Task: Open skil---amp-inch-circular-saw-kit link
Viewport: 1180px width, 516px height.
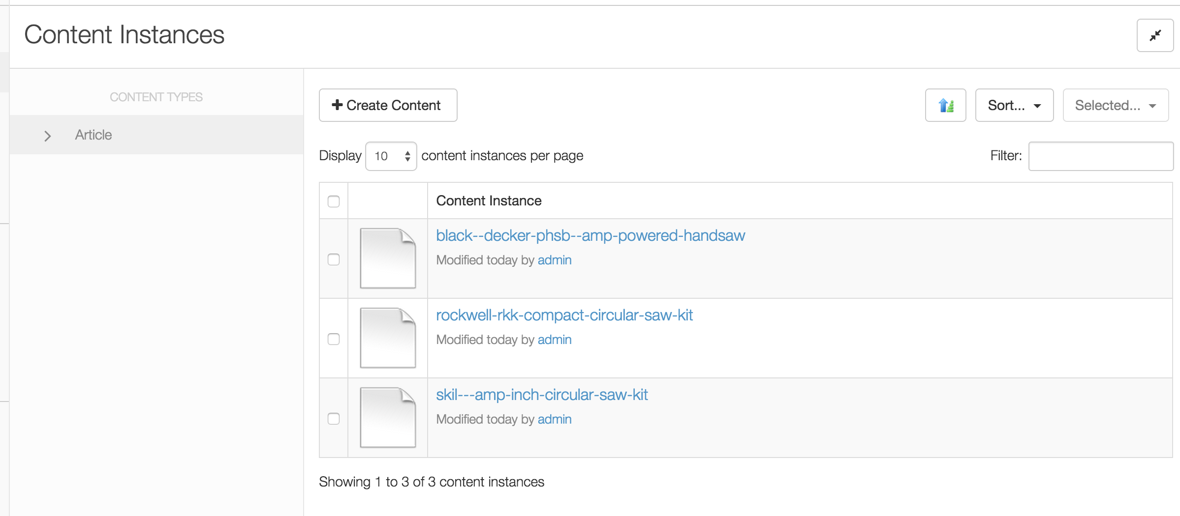Action: tap(541, 395)
